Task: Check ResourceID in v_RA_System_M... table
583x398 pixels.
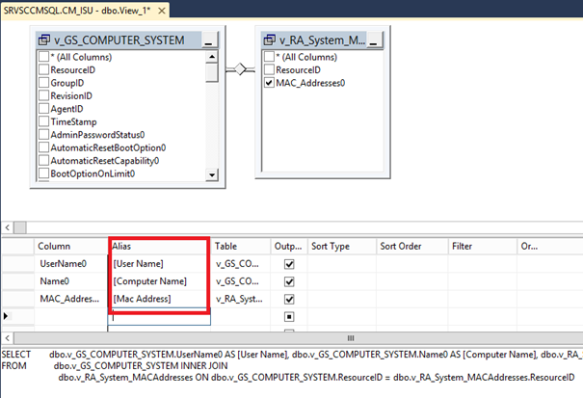Action: tap(269, 69)
